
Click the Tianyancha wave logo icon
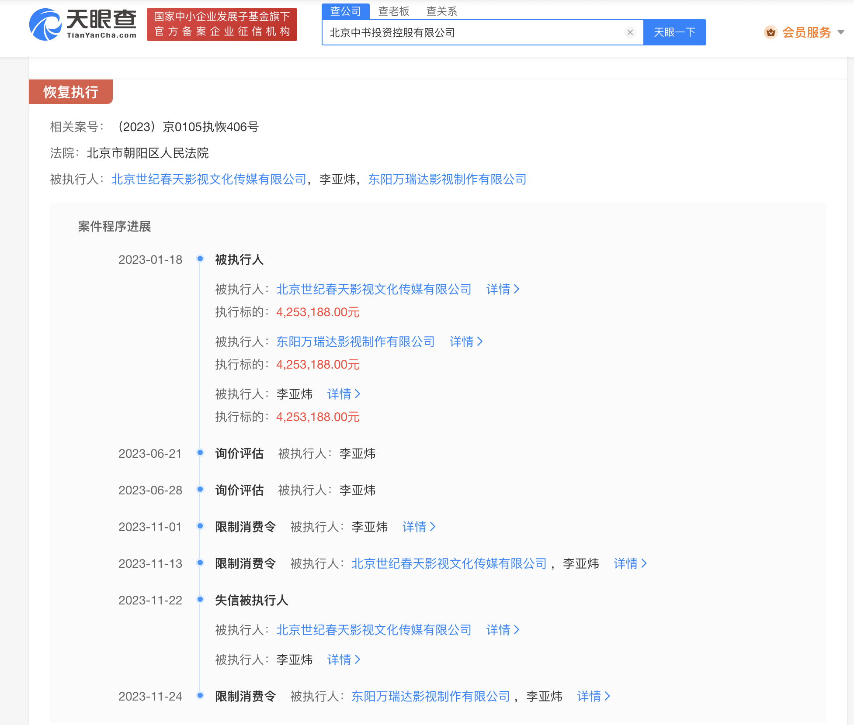coord(46,24)
